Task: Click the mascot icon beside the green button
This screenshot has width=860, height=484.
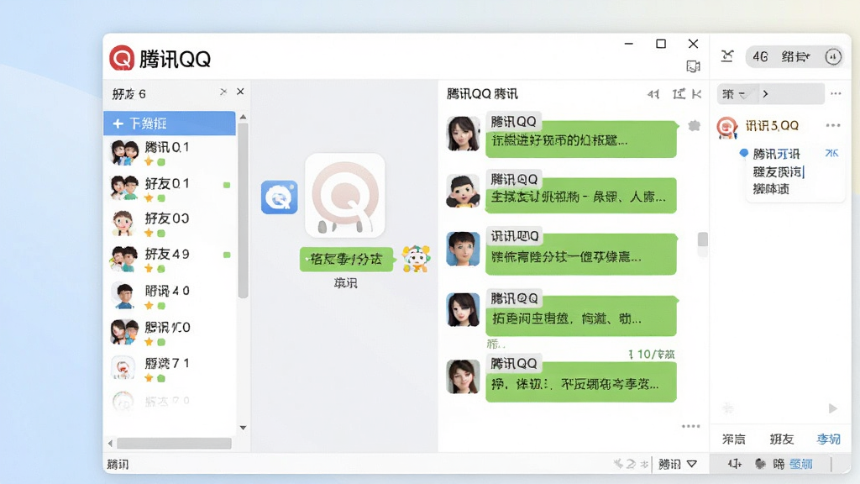Action: [416, 259]
